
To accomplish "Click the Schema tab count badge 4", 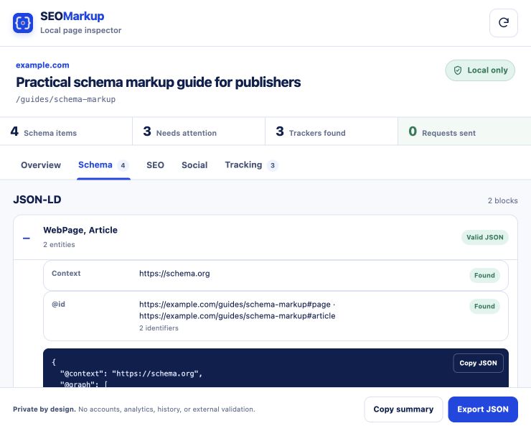I will pos(123,165).
